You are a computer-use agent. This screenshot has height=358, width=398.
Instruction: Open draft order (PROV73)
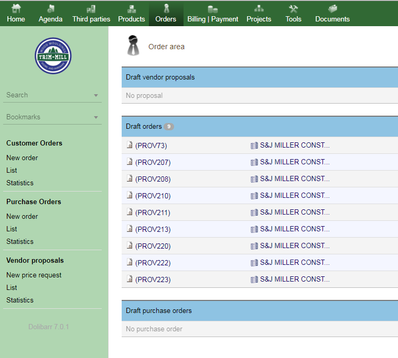[x=151, y=146]
